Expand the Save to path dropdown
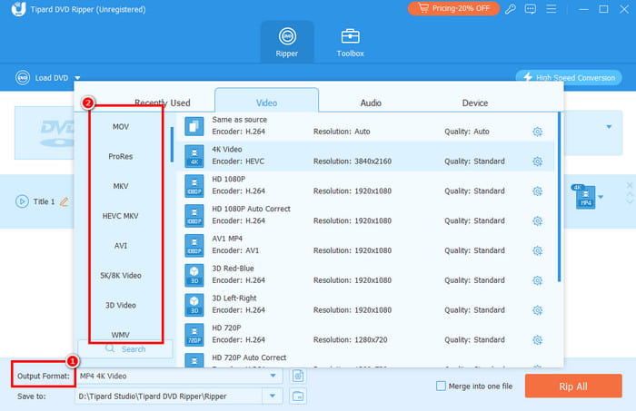 click(x=273, y=396)
